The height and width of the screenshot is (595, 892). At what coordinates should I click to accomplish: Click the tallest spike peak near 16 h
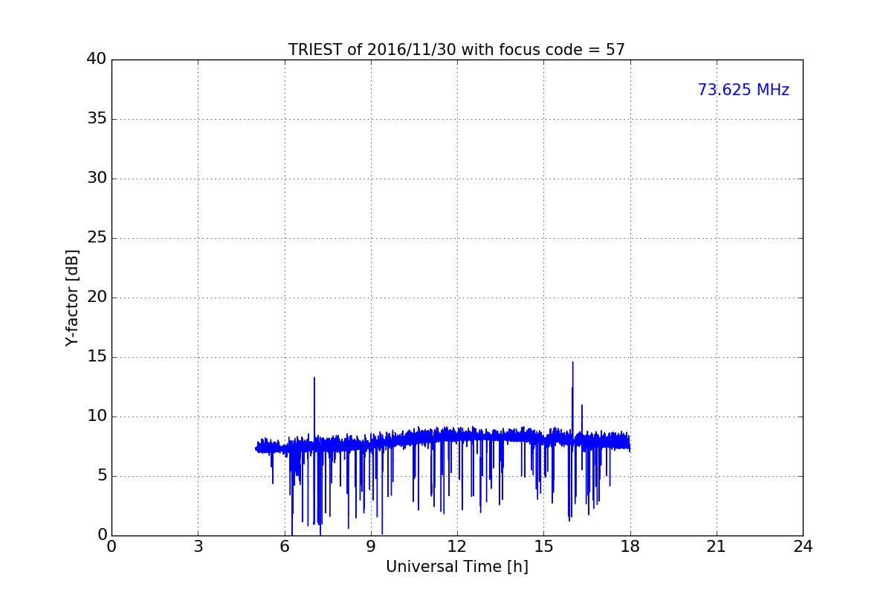coord(572,362)
